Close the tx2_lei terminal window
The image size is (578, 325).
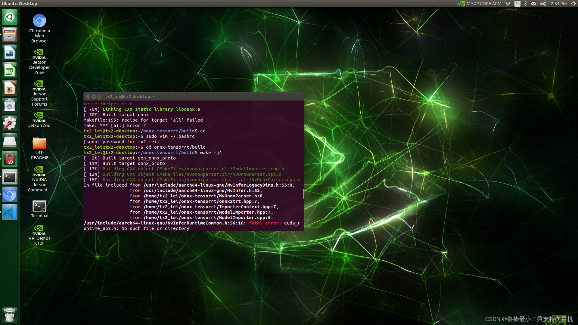(88, 97)
